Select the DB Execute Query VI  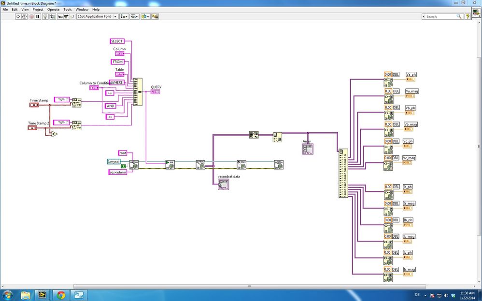(x=170, y=164)
